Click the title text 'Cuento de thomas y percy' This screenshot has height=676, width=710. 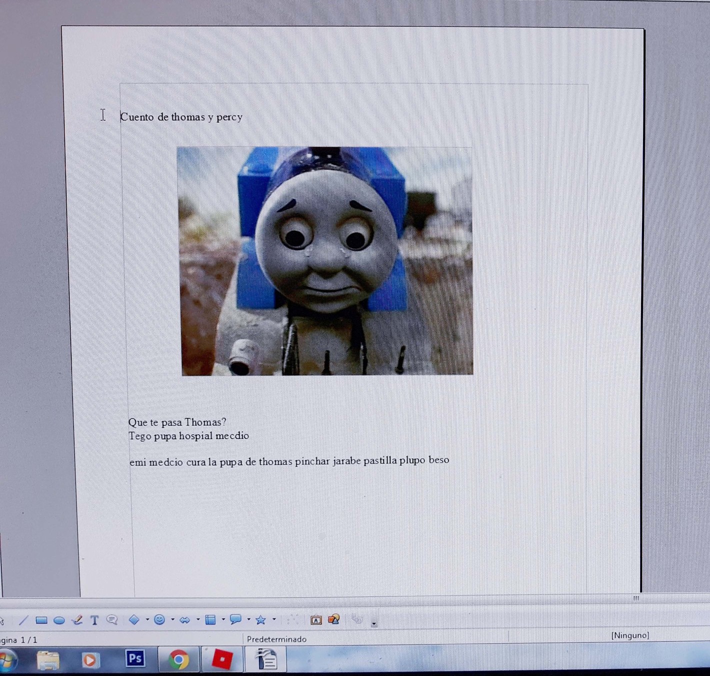coord(181,117)
